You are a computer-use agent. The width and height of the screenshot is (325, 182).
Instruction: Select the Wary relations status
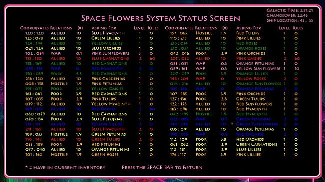point(56,74)
